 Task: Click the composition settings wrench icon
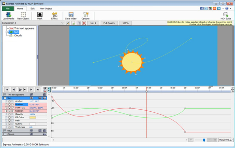(67, 23)
